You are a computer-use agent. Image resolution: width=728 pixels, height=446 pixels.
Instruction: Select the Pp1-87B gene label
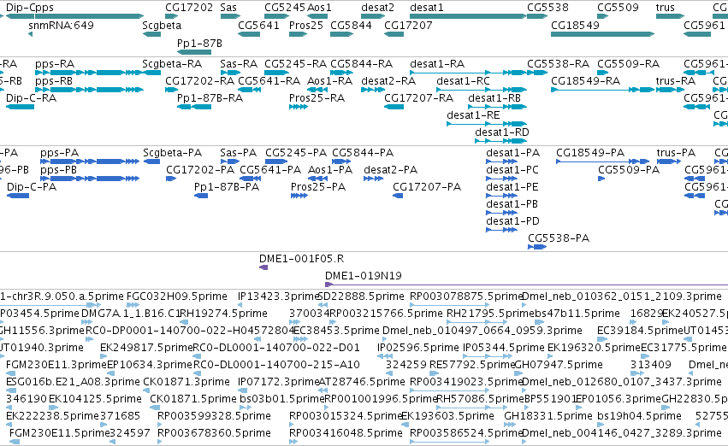[x=199, y=43]
